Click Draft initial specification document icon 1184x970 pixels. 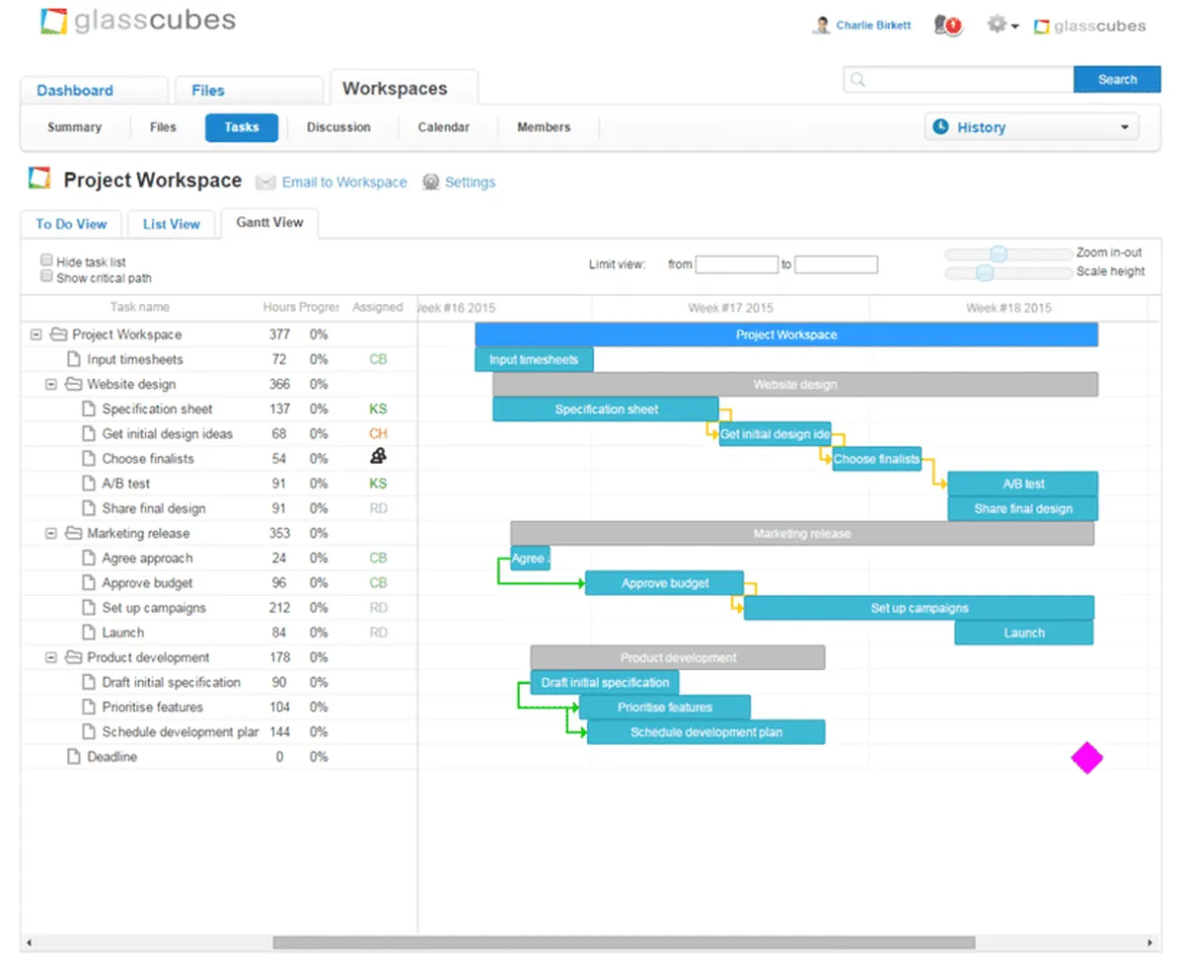coord(88,682)
